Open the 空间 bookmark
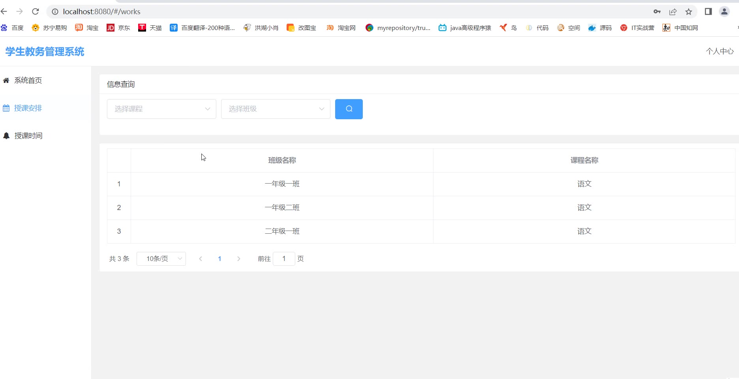 [568, 28]
